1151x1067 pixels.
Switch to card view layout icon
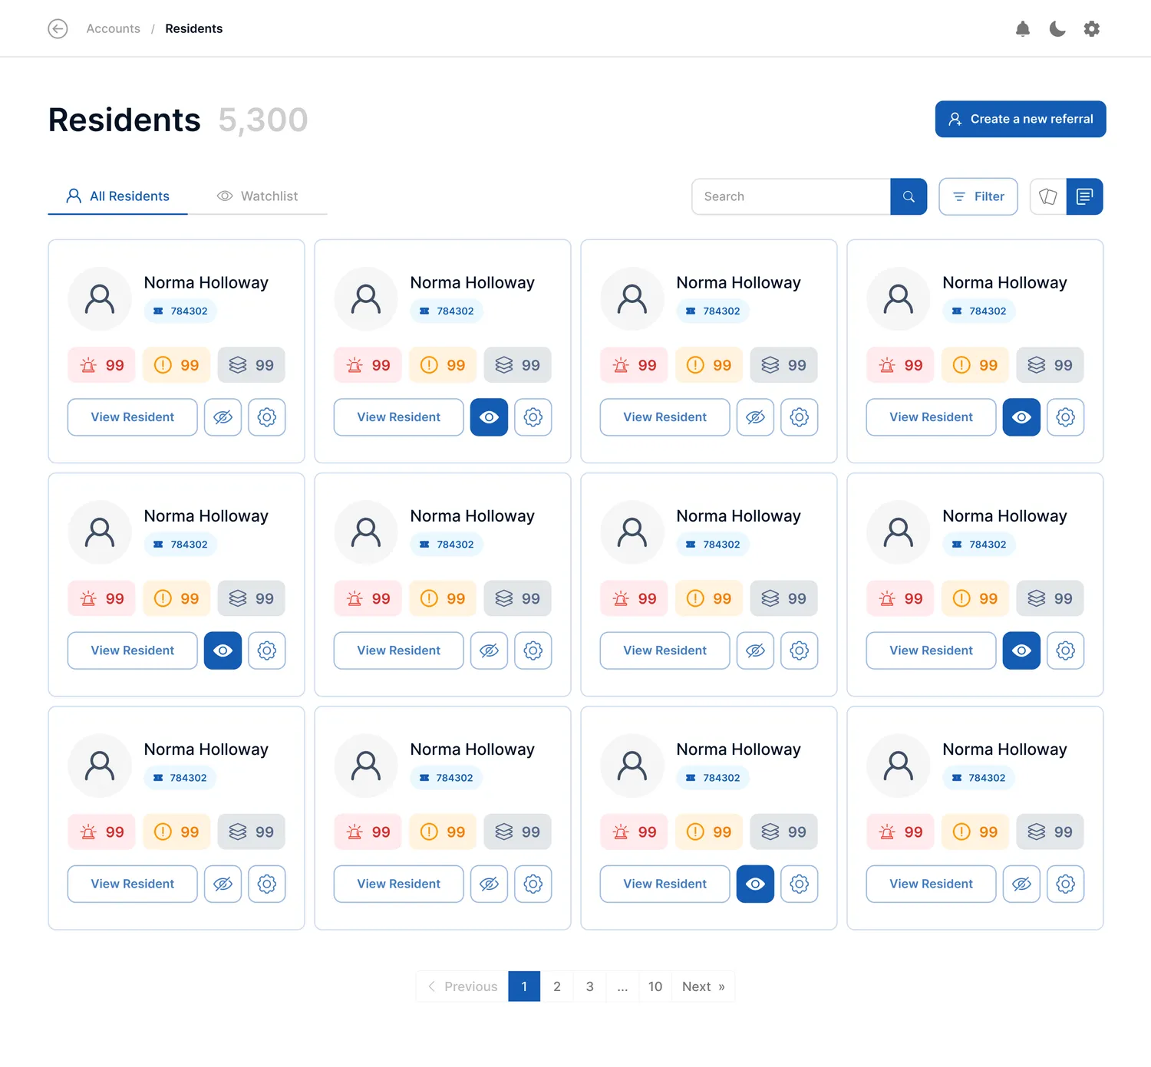click(1048, 196)
